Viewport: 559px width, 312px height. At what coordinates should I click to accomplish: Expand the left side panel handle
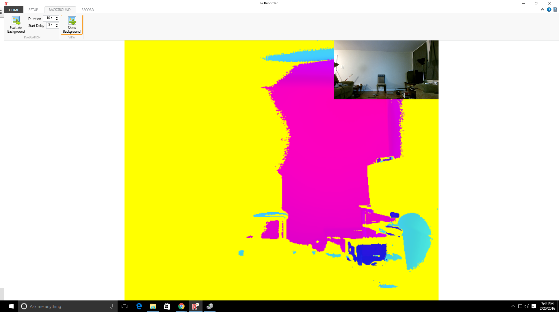[1, 12]
